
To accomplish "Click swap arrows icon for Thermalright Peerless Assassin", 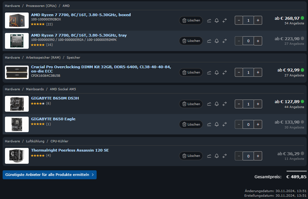I will 225,156.
